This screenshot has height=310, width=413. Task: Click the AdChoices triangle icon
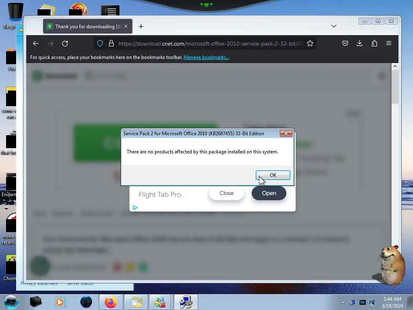pos(135,208)
